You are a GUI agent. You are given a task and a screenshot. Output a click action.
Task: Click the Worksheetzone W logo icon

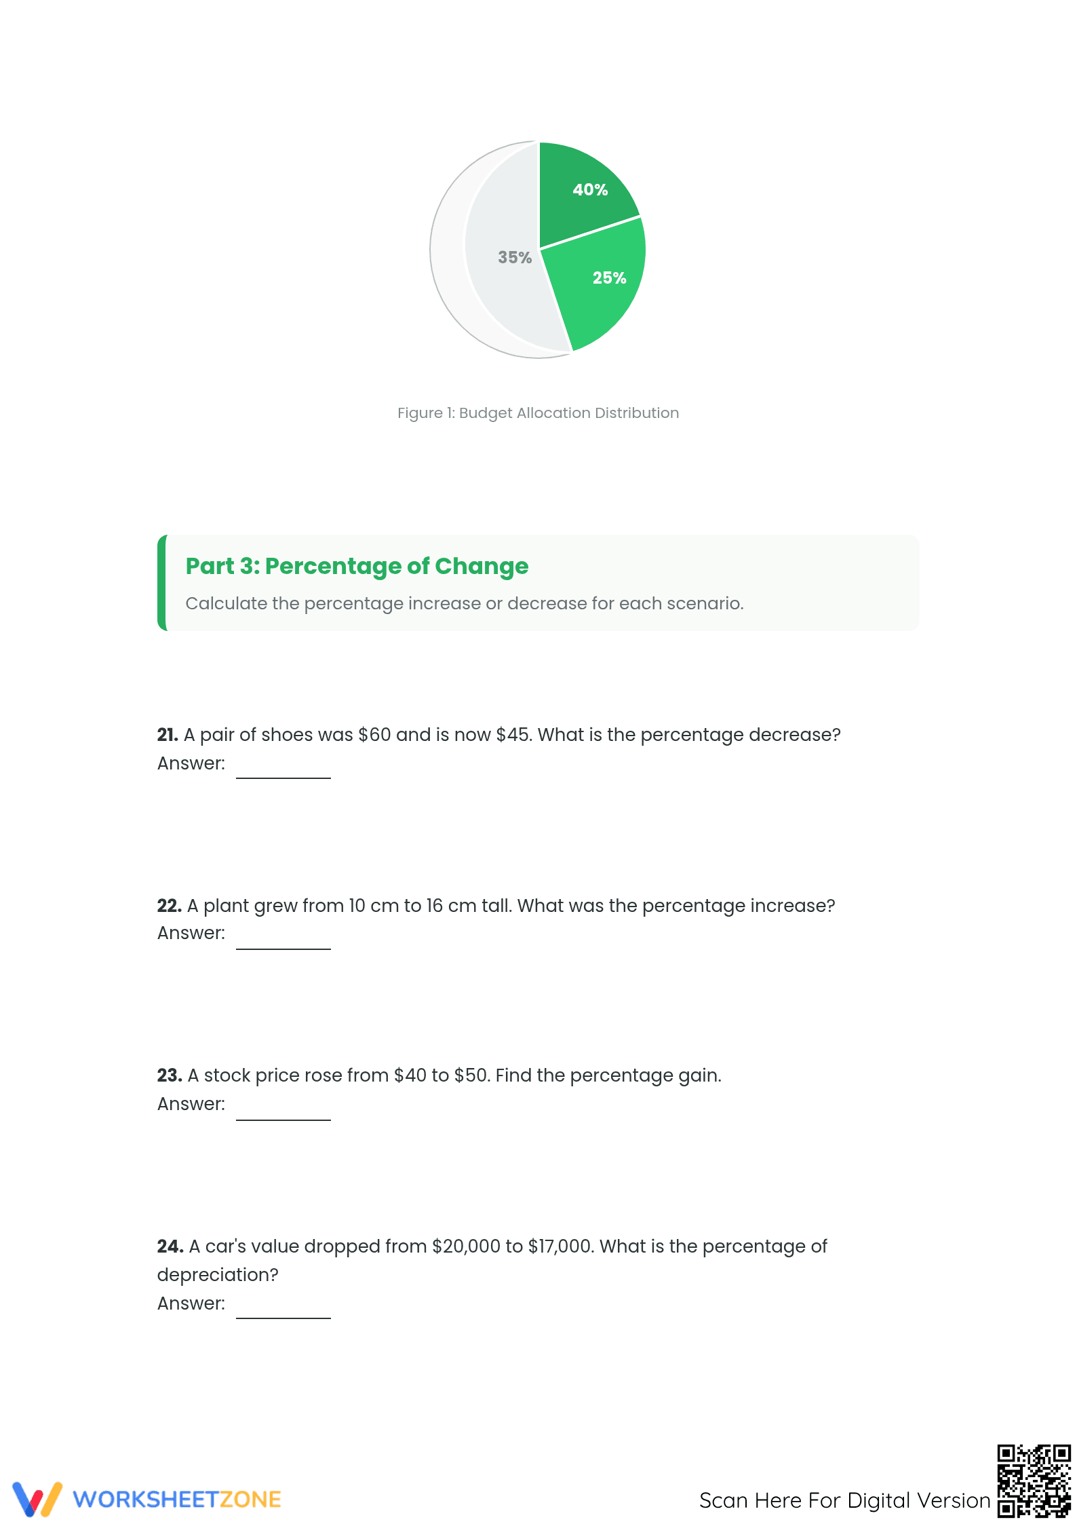point(37,1499)
